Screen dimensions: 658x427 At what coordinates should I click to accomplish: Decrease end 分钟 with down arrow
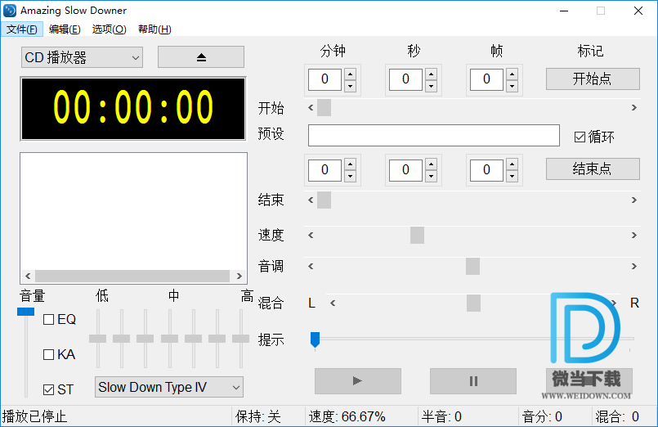coord(350,177)
